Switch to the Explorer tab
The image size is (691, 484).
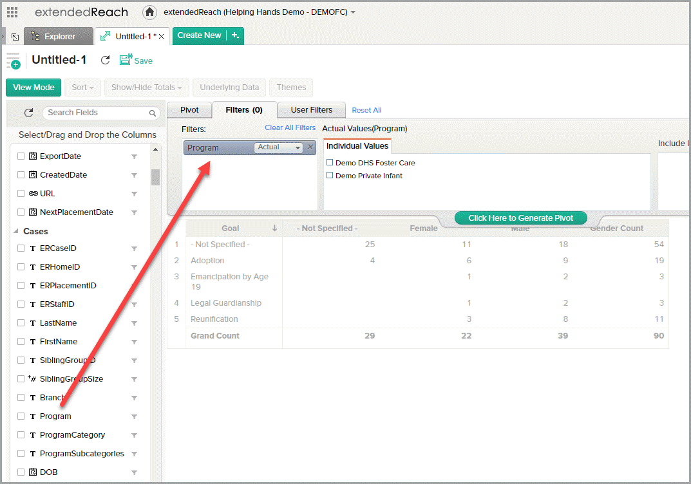pyautogui.click(x=59, y=36)
